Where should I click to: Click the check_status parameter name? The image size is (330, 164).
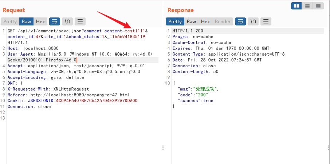[84, 37]
